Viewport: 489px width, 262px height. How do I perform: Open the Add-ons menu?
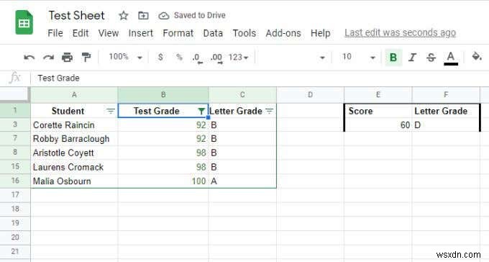pos(283,33)
